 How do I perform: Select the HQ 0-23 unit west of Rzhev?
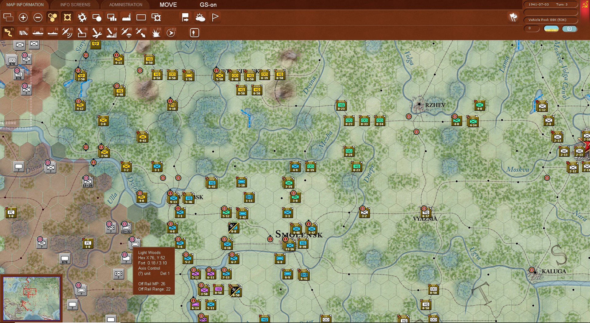[341, 106]
